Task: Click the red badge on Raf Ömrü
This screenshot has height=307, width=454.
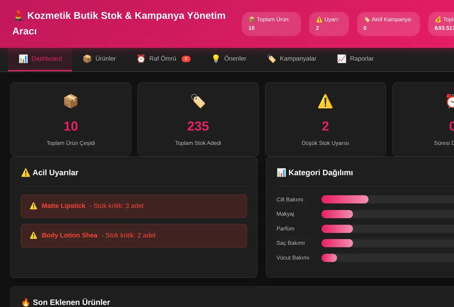Action: point(186,59)
